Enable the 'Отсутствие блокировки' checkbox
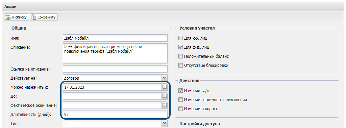 pyautogui.click(x=181, y=66)
